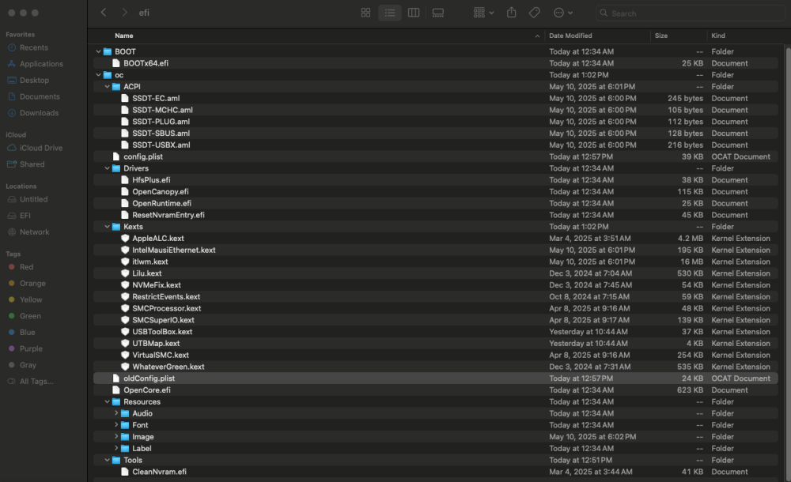Select SSDT-EC.aml file
This screenshot has width=791, height=482.
[435, 98]
